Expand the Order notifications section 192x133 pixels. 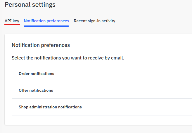37,74
